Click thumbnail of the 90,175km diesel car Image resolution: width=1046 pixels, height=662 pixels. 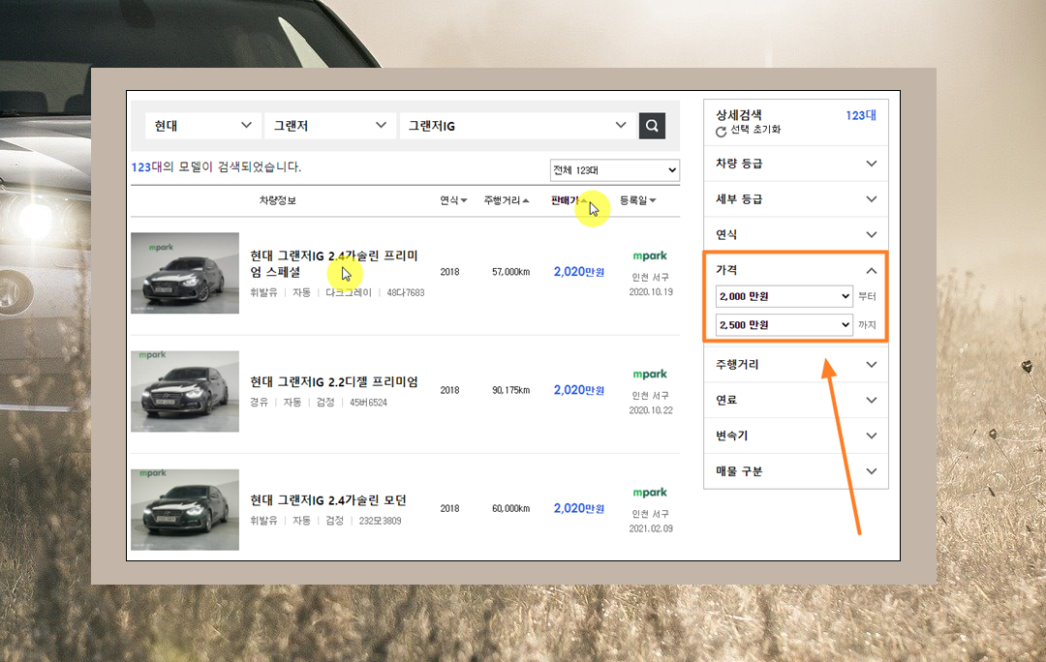coord(185,391)
